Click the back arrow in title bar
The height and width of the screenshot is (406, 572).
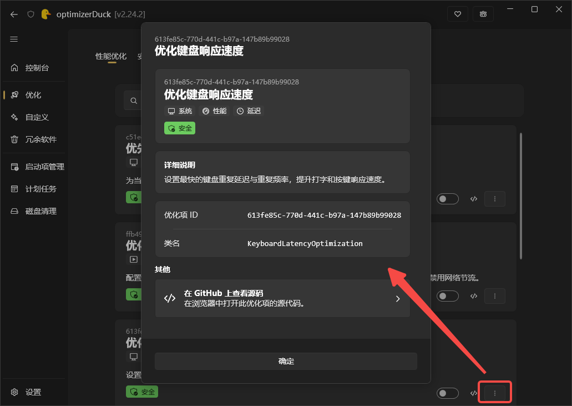(14, 14)
